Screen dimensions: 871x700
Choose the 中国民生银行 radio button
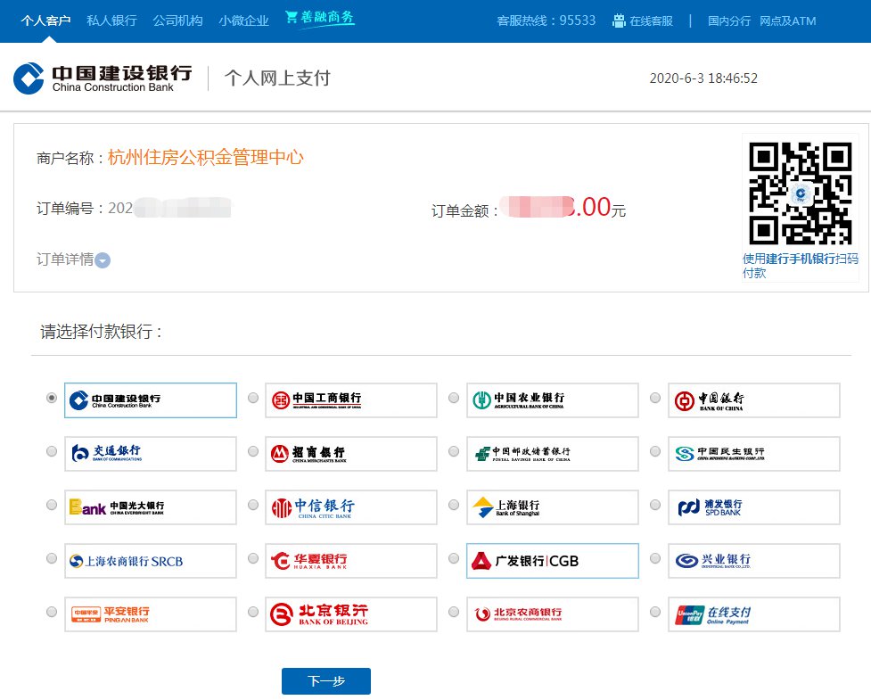(x=655, y=451)
